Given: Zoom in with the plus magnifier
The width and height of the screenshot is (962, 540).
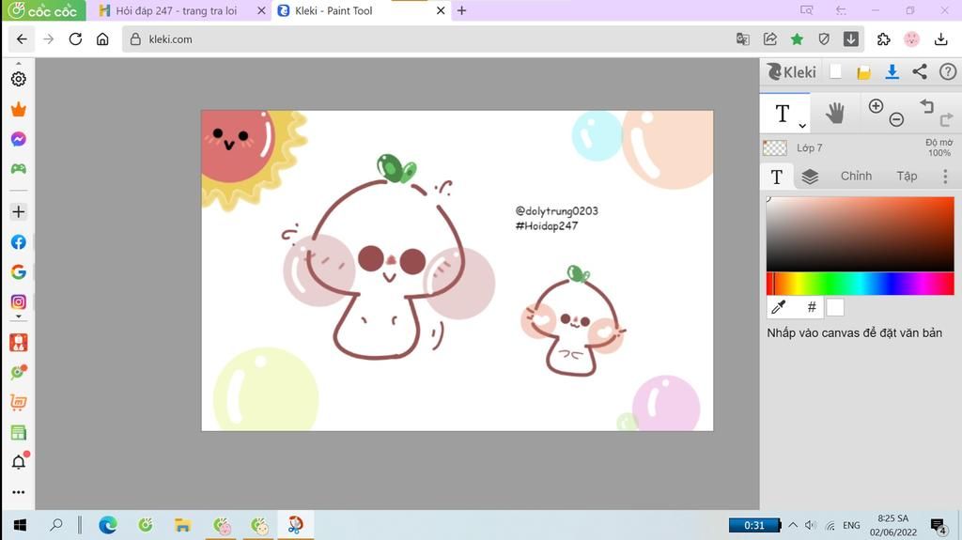Looking at the screenshot, I should [x=876, y=105].
